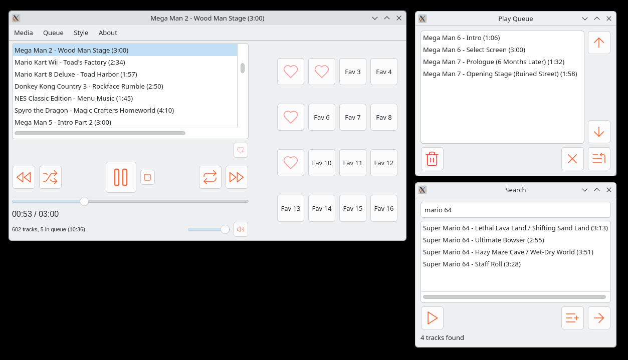Play the selected search result
The width and height of the screenshot is (628, 360).
coord(432,318)
